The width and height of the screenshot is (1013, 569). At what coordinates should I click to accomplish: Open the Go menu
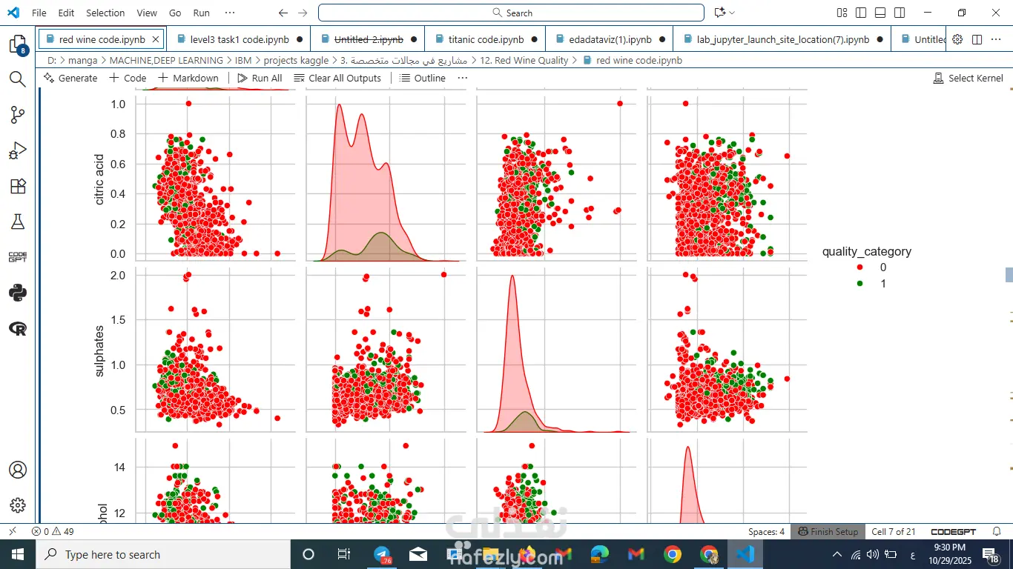pyautogui.click(x=175, y=13)
